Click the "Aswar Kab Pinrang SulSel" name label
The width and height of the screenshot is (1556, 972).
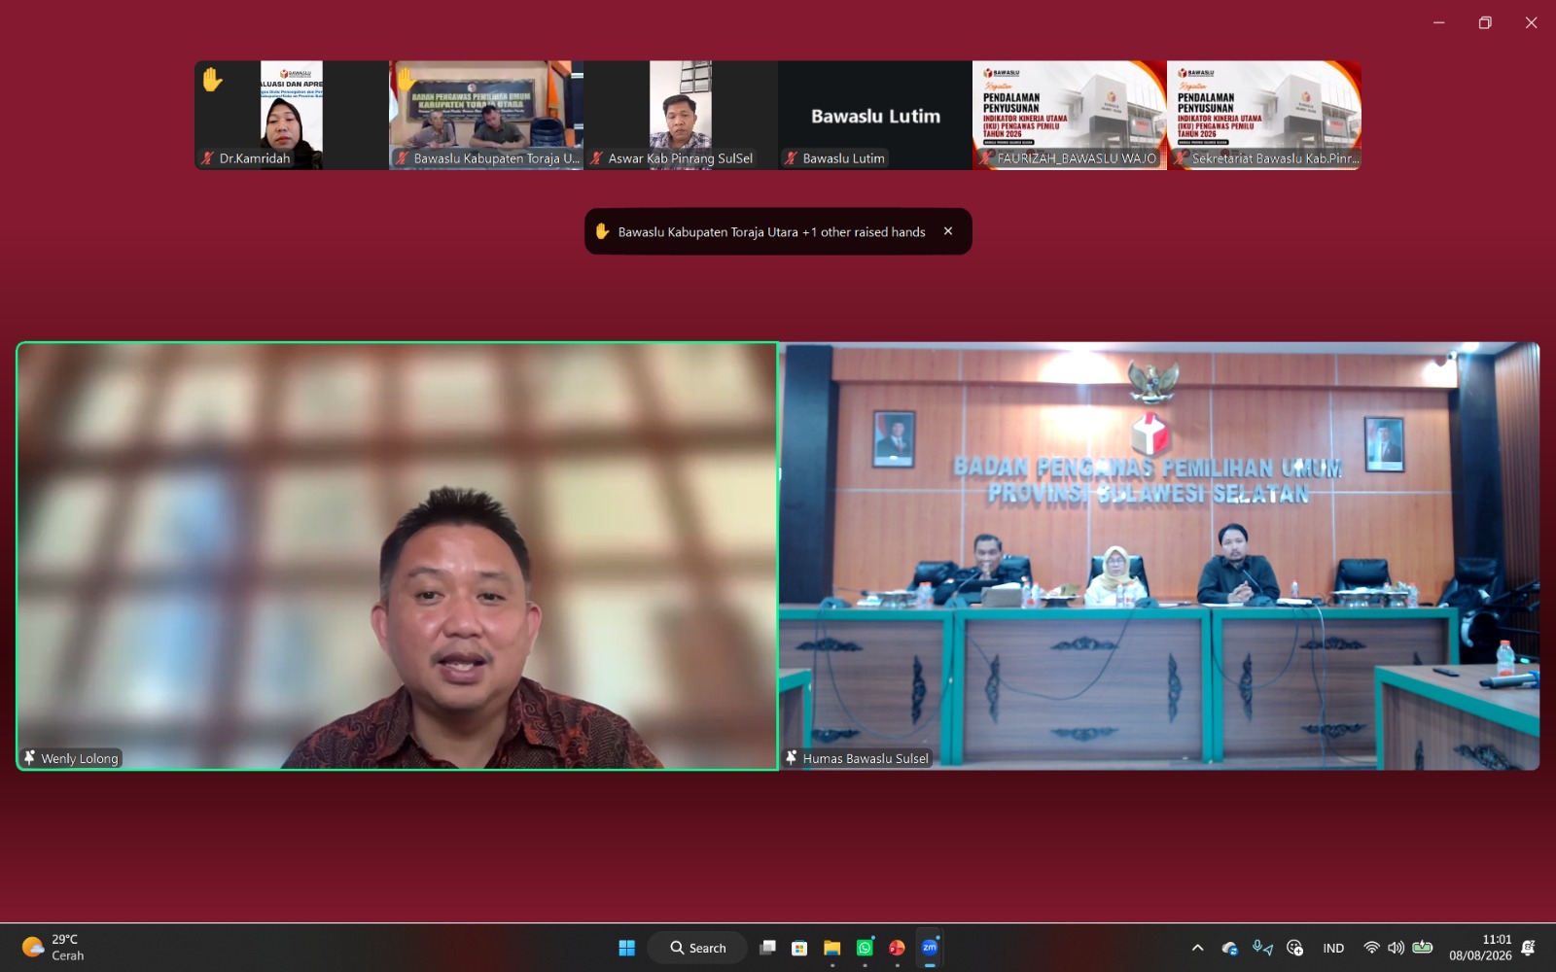tap(681, 158)
